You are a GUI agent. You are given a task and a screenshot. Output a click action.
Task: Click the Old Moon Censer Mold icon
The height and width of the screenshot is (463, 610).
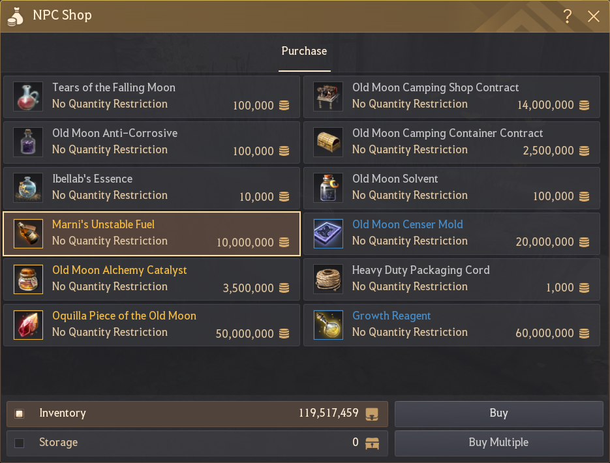(328, 233)
